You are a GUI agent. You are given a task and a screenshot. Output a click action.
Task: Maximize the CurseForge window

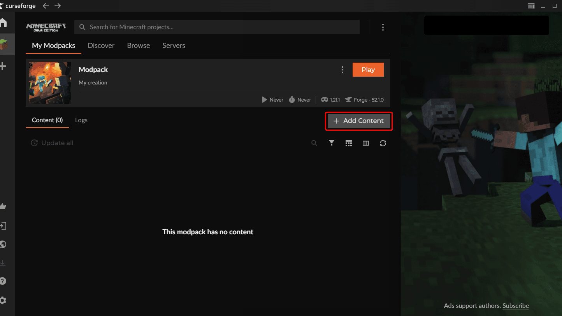coord(555,6)
